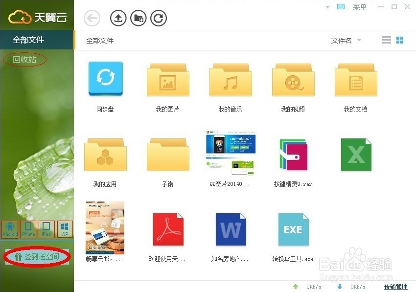Click the 我的图片 label text
Screen dimensions: 416x292
click(x=168, y=109)
